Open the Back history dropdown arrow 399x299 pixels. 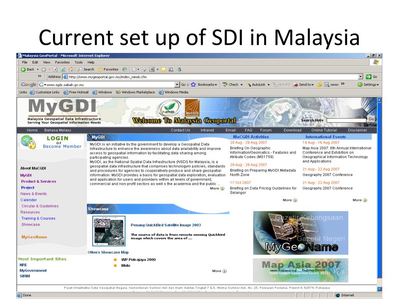(x=38, y=69)
